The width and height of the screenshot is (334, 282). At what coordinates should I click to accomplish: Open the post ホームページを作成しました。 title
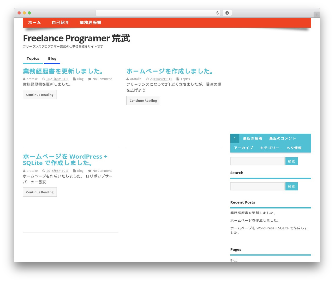[170, 71]
